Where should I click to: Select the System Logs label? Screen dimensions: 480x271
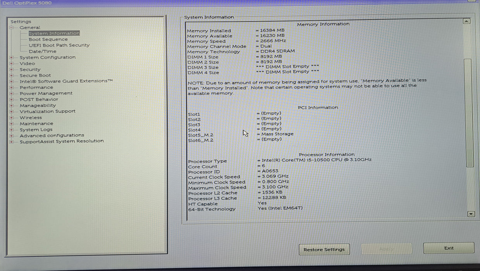point(36,130)
